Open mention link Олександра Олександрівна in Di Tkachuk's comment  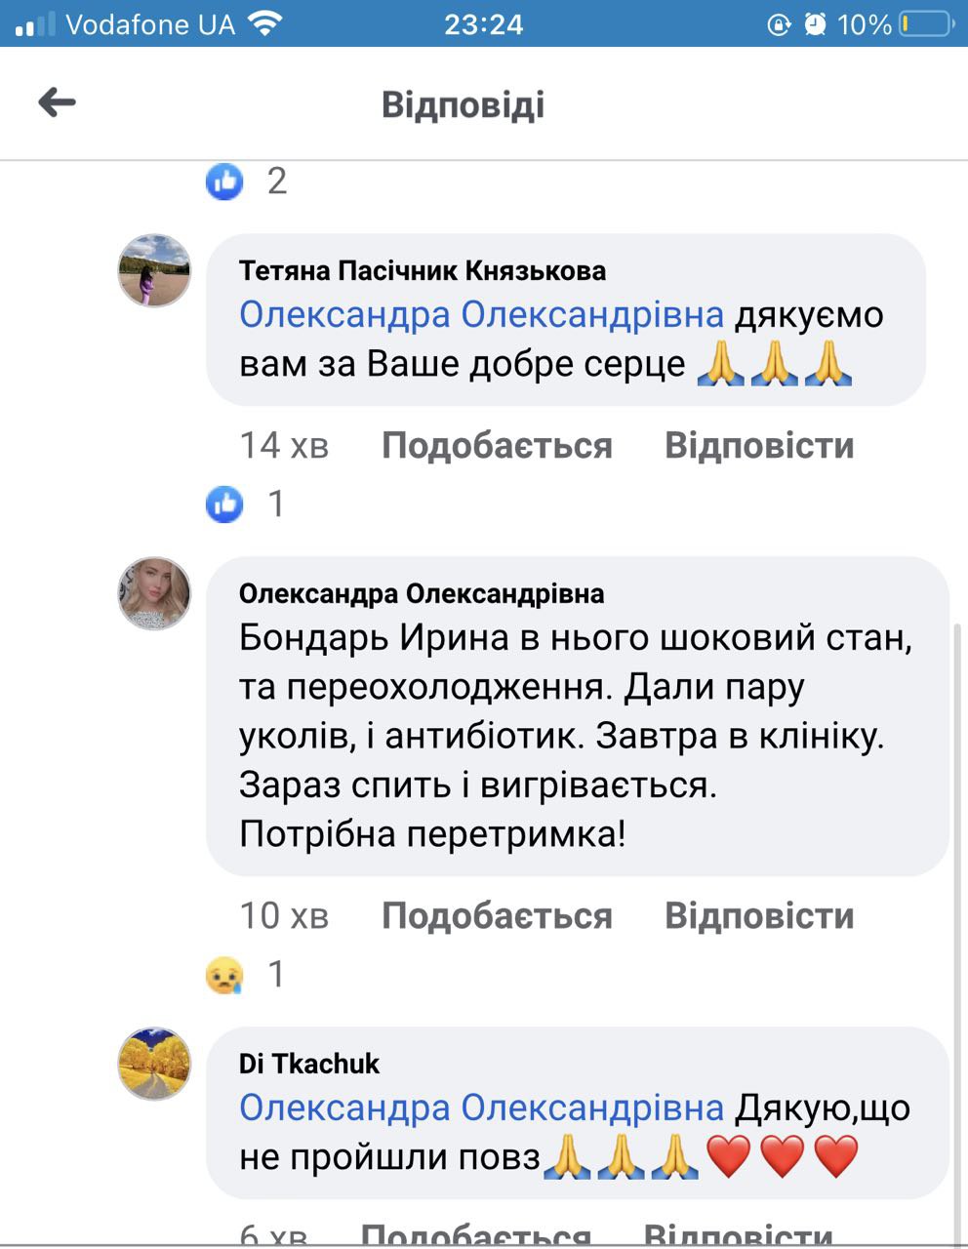coord(481,1108)
